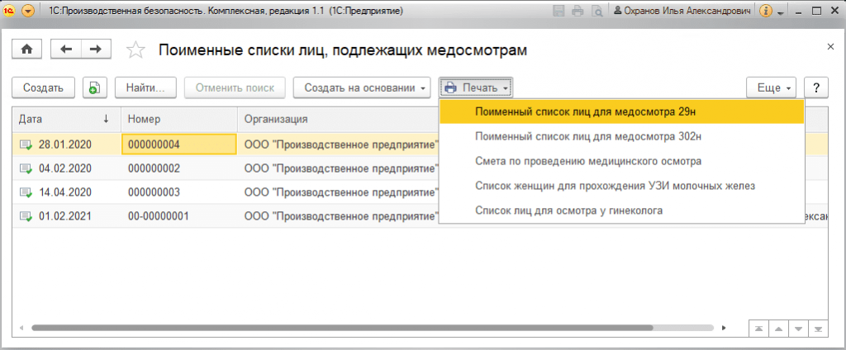Click the Организация column header

click(x=339, y=119)
